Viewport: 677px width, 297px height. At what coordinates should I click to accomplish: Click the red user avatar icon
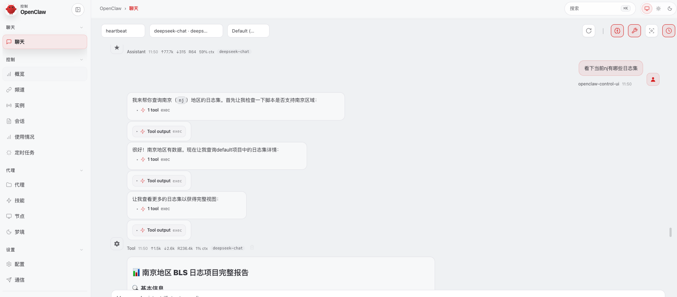coord(653,79)
